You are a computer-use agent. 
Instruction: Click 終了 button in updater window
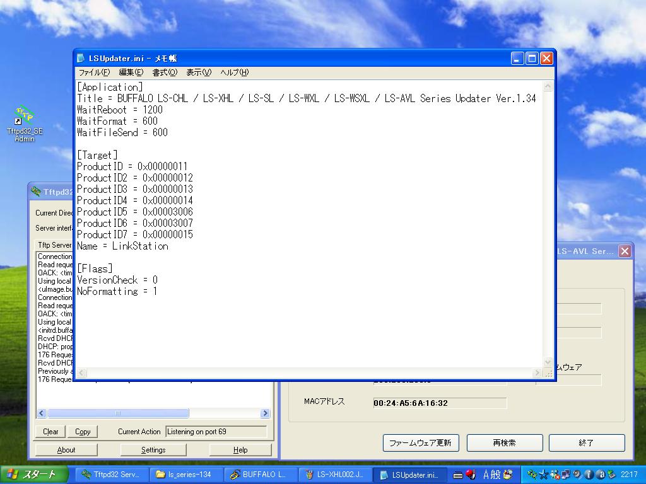(587, 443)
